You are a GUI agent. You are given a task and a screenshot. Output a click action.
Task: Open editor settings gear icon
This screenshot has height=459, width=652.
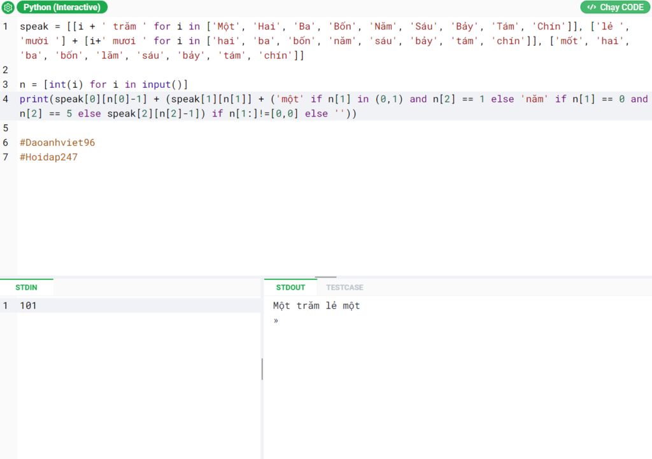click(x=8, y=7)
